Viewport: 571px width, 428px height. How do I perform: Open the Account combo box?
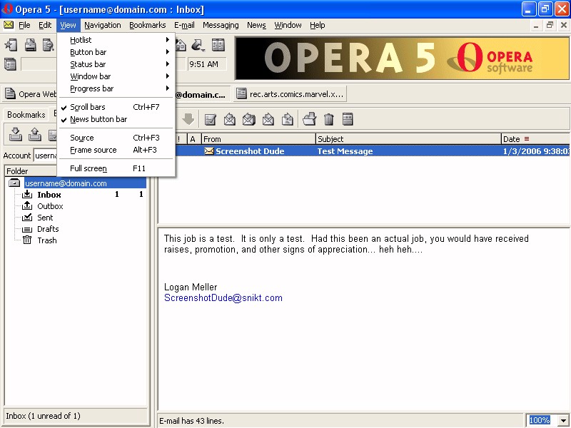tap(46, 156)
